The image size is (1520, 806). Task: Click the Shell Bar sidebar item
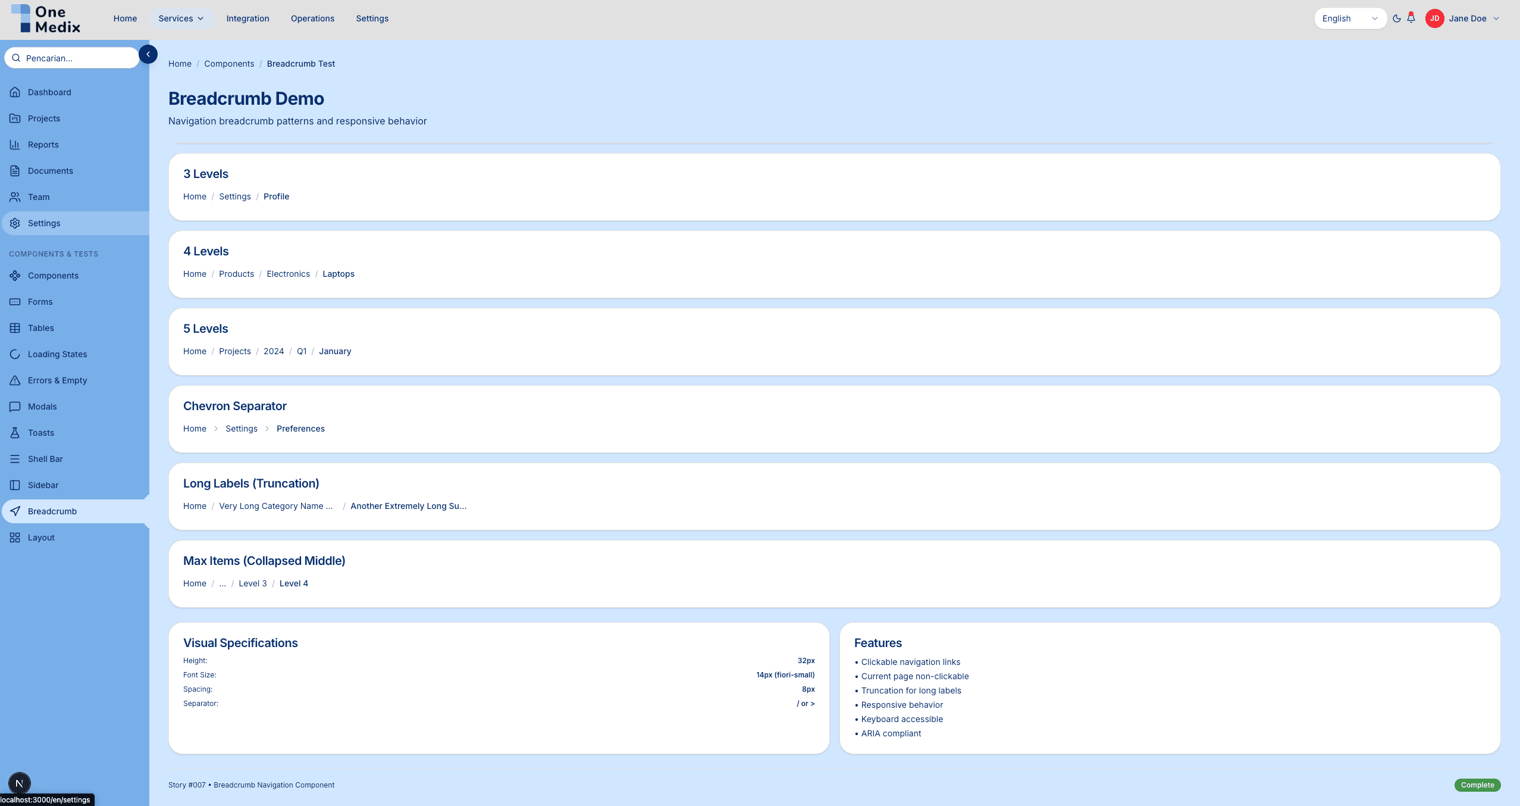point(45,458)
